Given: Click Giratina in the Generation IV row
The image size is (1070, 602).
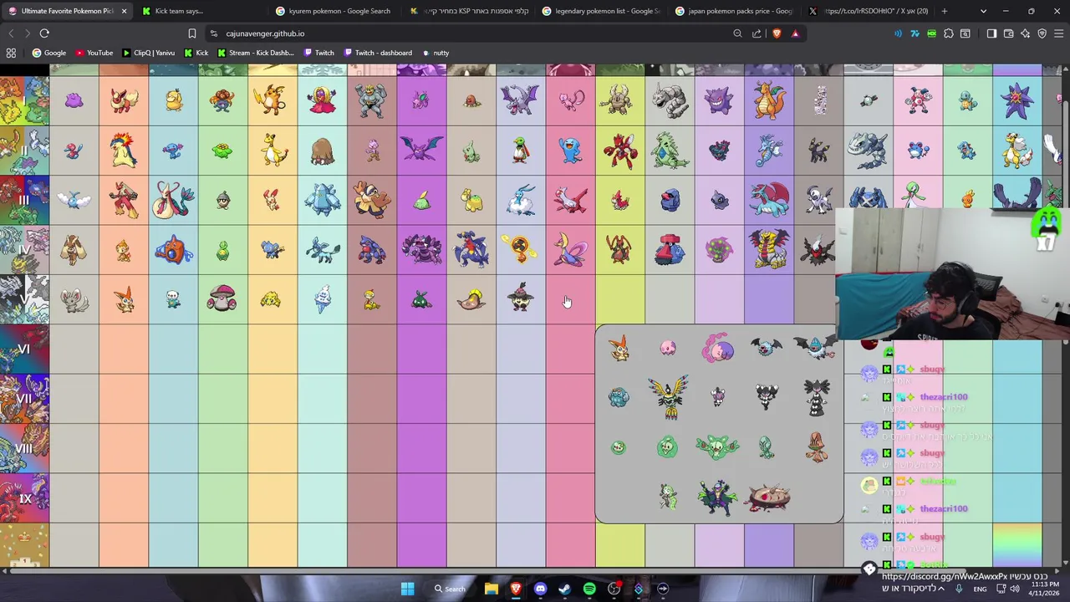Looking at the screenshot, I should click(769, 250).
